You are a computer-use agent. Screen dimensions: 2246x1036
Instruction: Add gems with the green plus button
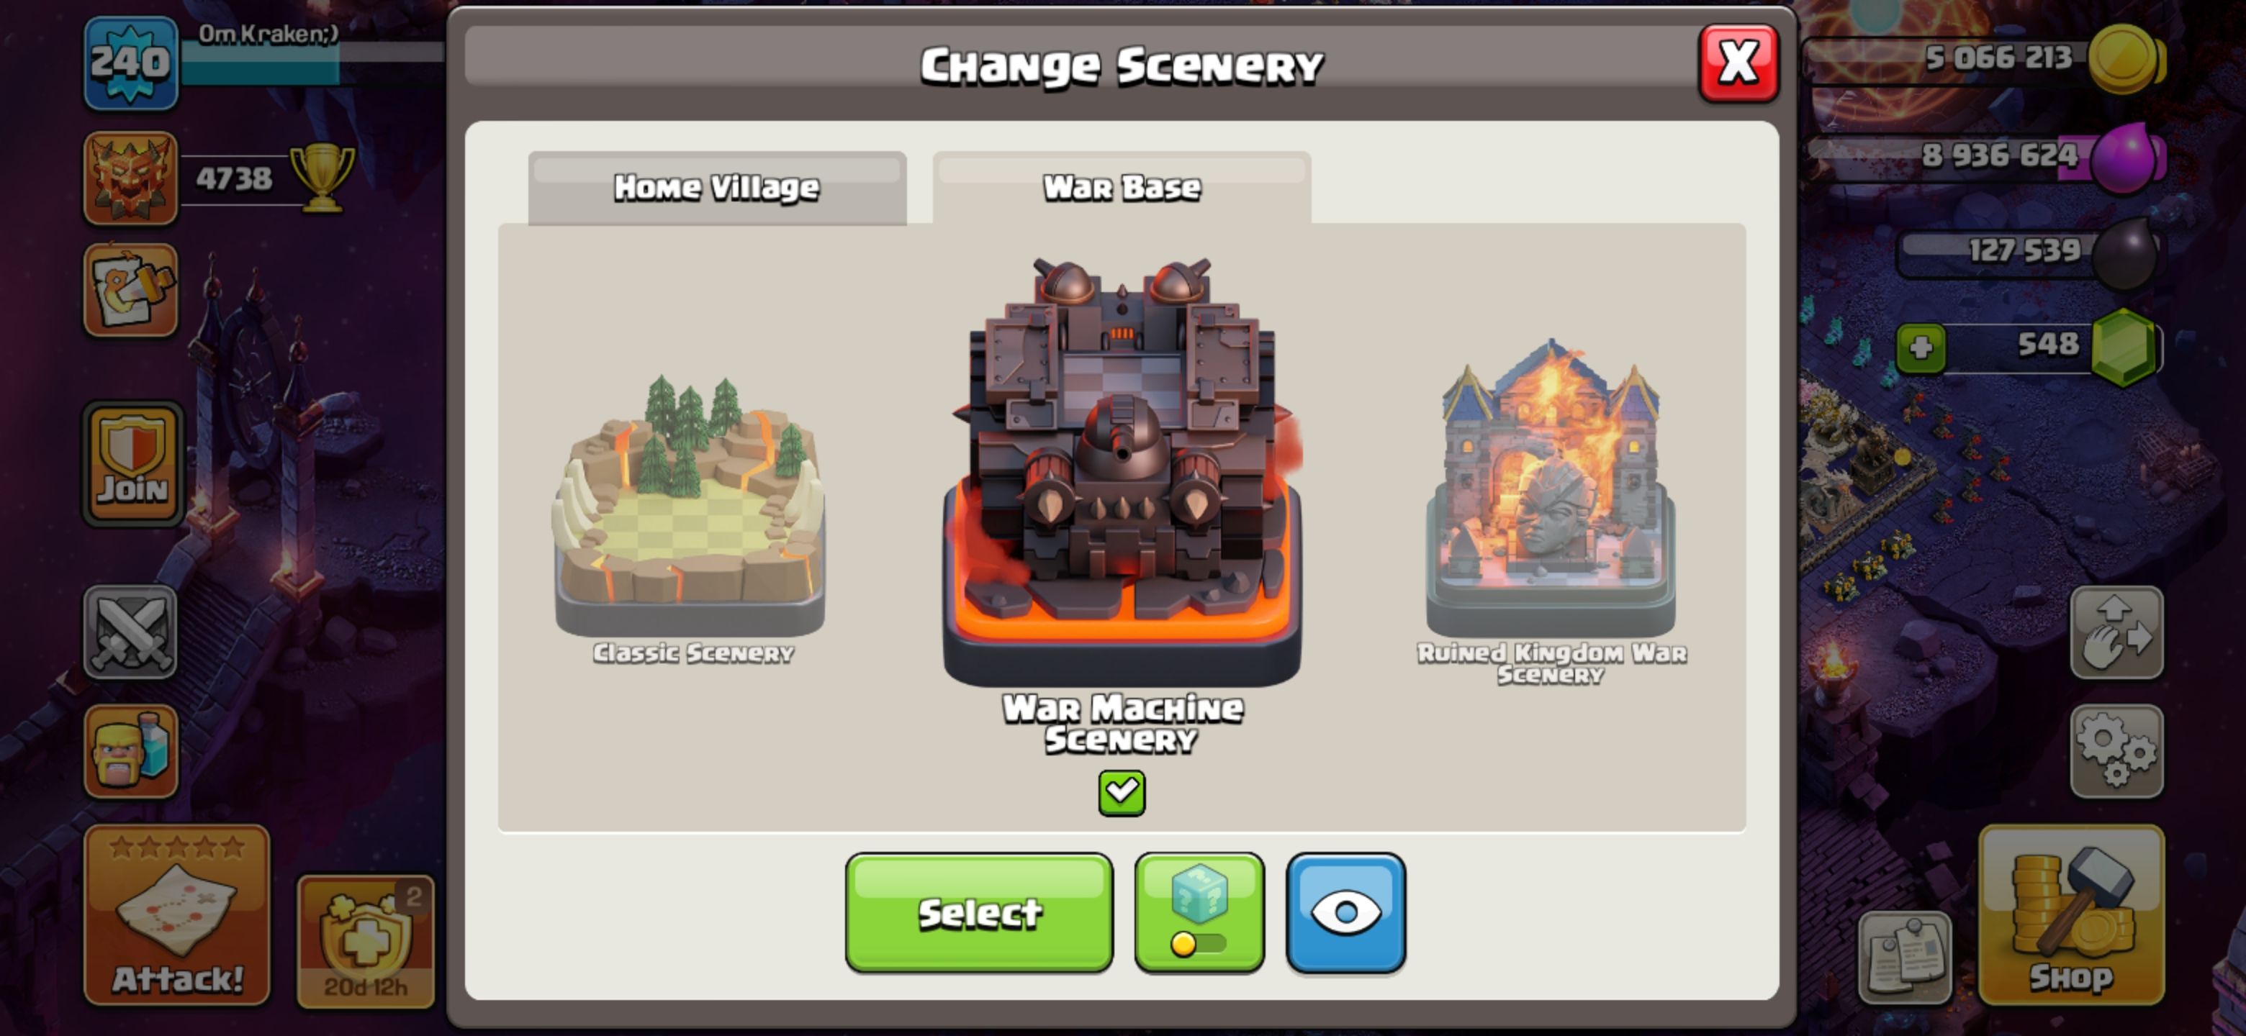(x=1921, y=348)
